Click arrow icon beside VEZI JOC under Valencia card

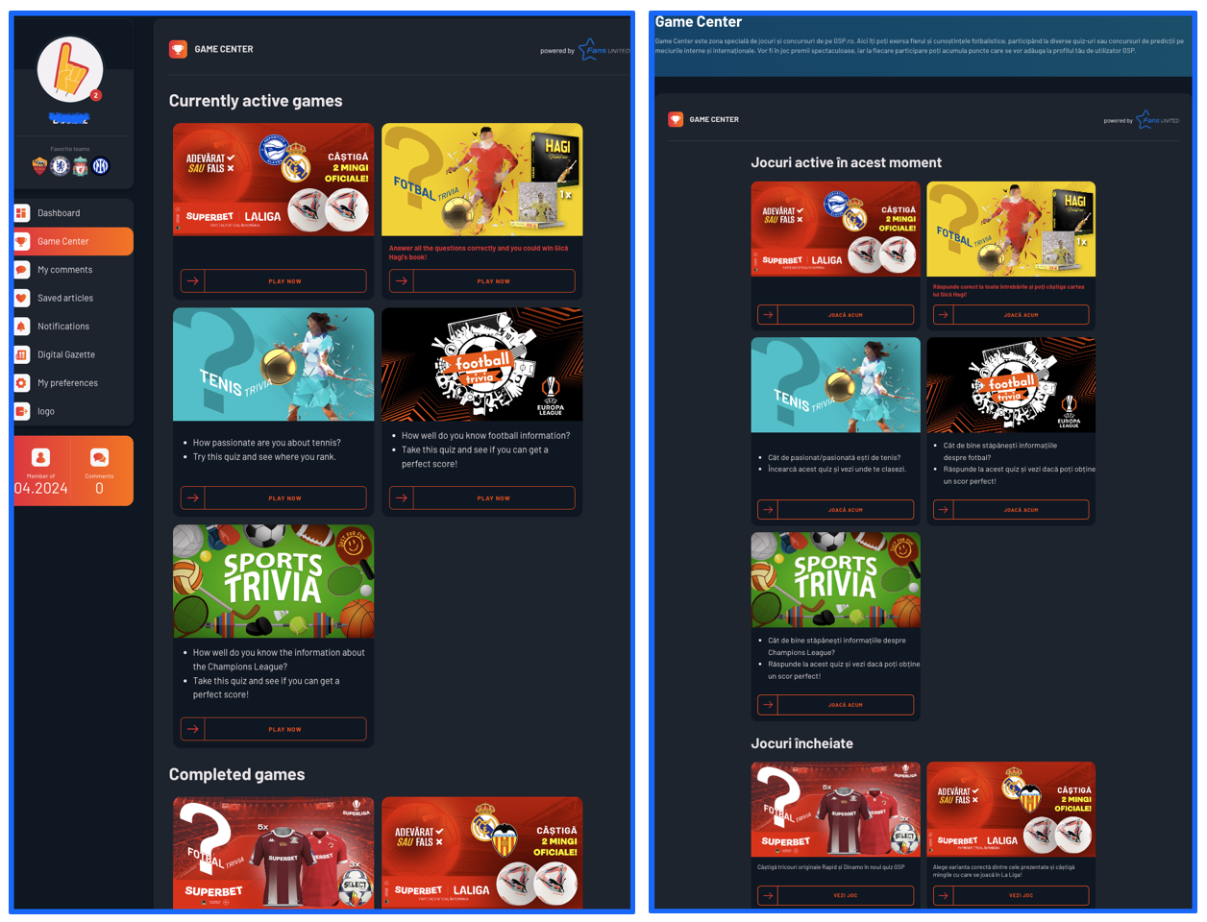coord(943,895)
